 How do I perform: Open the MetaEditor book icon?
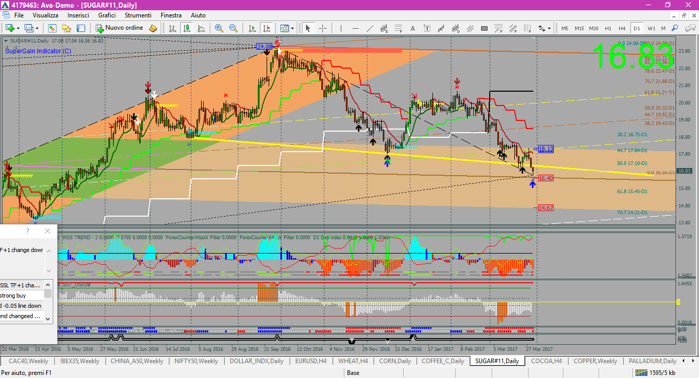pyautogui.click(x=153, y=28)
